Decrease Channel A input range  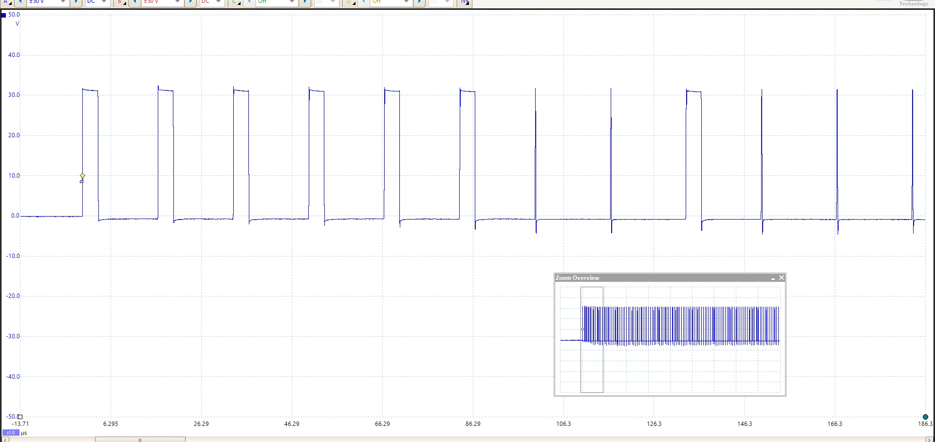20,2
